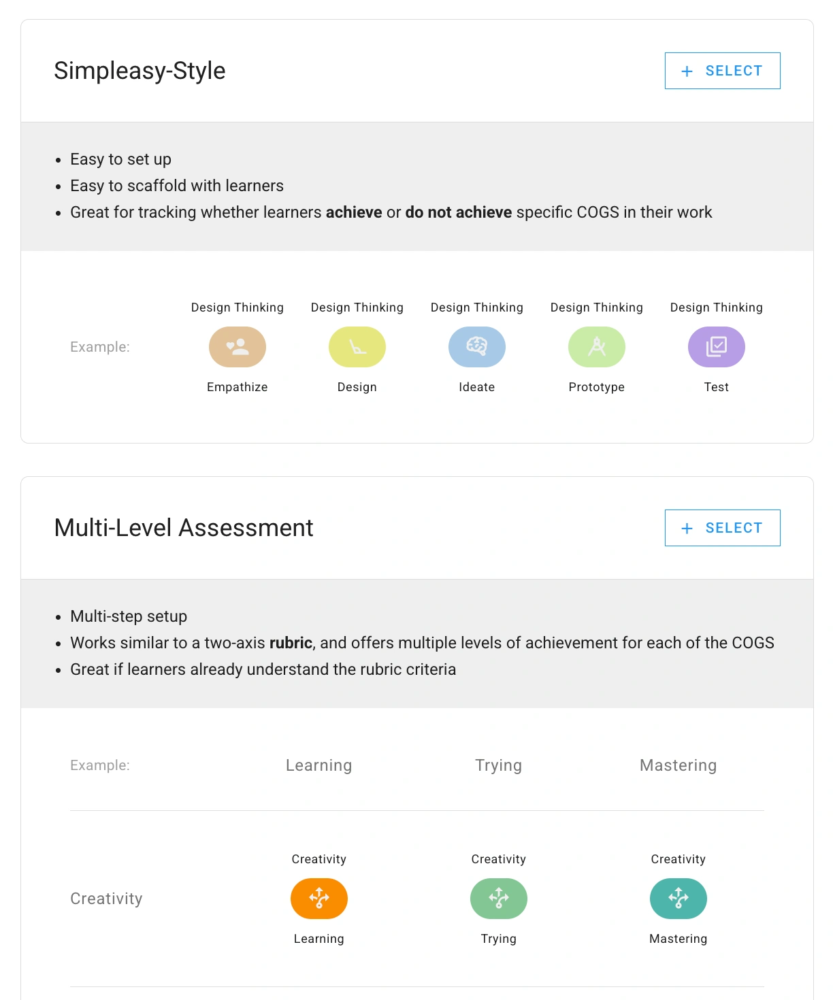This screenshot has height=1000, width=833.
Task: Click the Empathize label under the badge
Action: click(x=238, y=387)
